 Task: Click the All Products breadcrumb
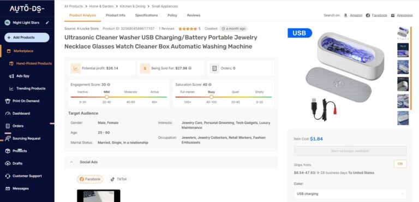pyautogui.click(x=74, y=6)
